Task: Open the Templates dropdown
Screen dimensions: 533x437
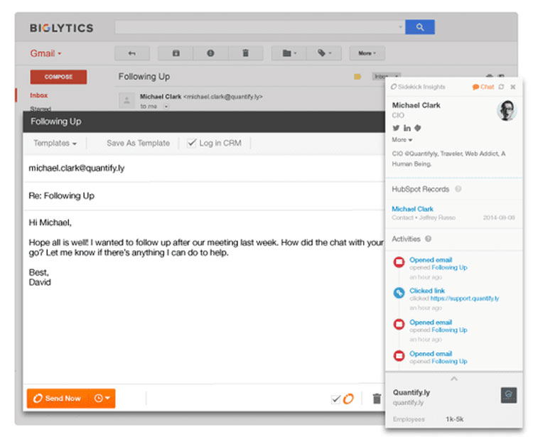Action: point(55,143)
